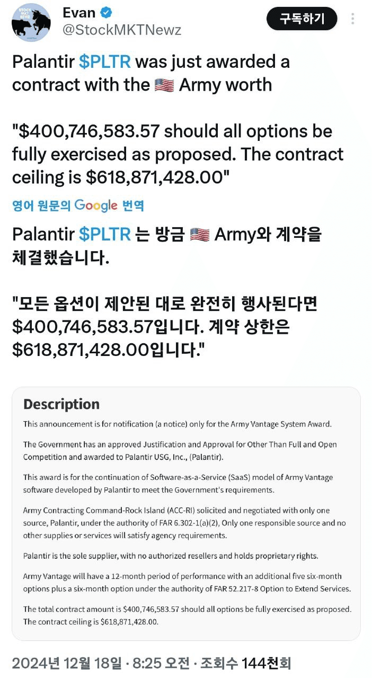Click the contract ceiling line in the attachment
The image size is (372, 678).
(x=91, y=622)
